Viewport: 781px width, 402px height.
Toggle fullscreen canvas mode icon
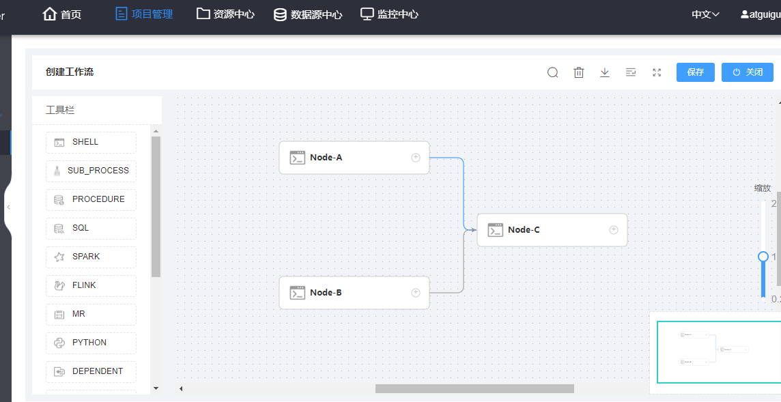point(657,72)
